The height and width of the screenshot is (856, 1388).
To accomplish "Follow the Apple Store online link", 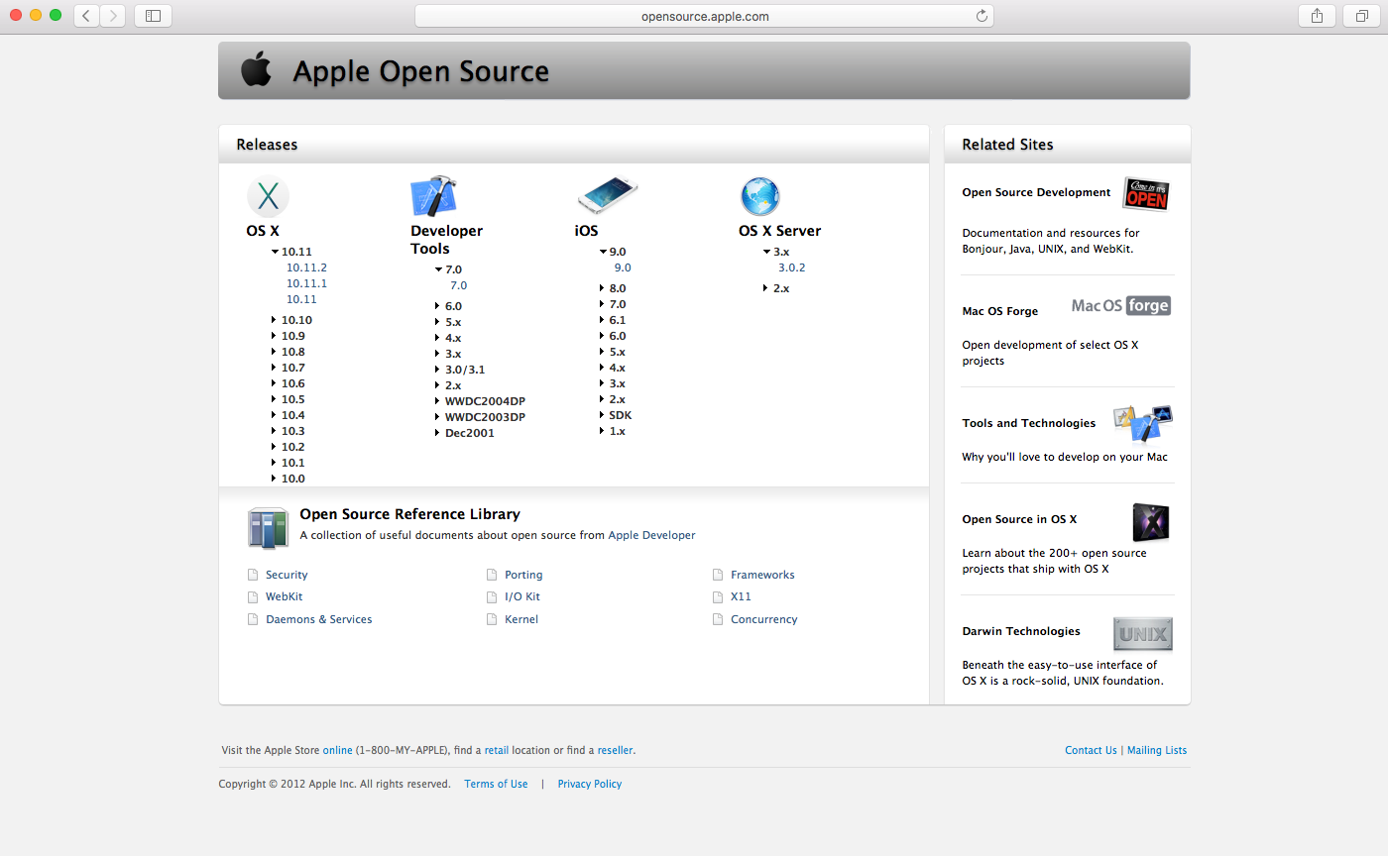I will tap(337, 750).
